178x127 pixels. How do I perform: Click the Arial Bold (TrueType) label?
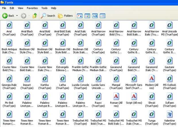click(x=45, y=33)
